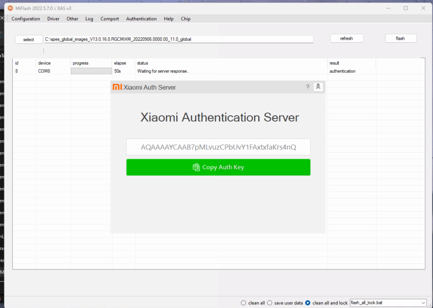Open the Authentication menu

click(x=142, y=19)
